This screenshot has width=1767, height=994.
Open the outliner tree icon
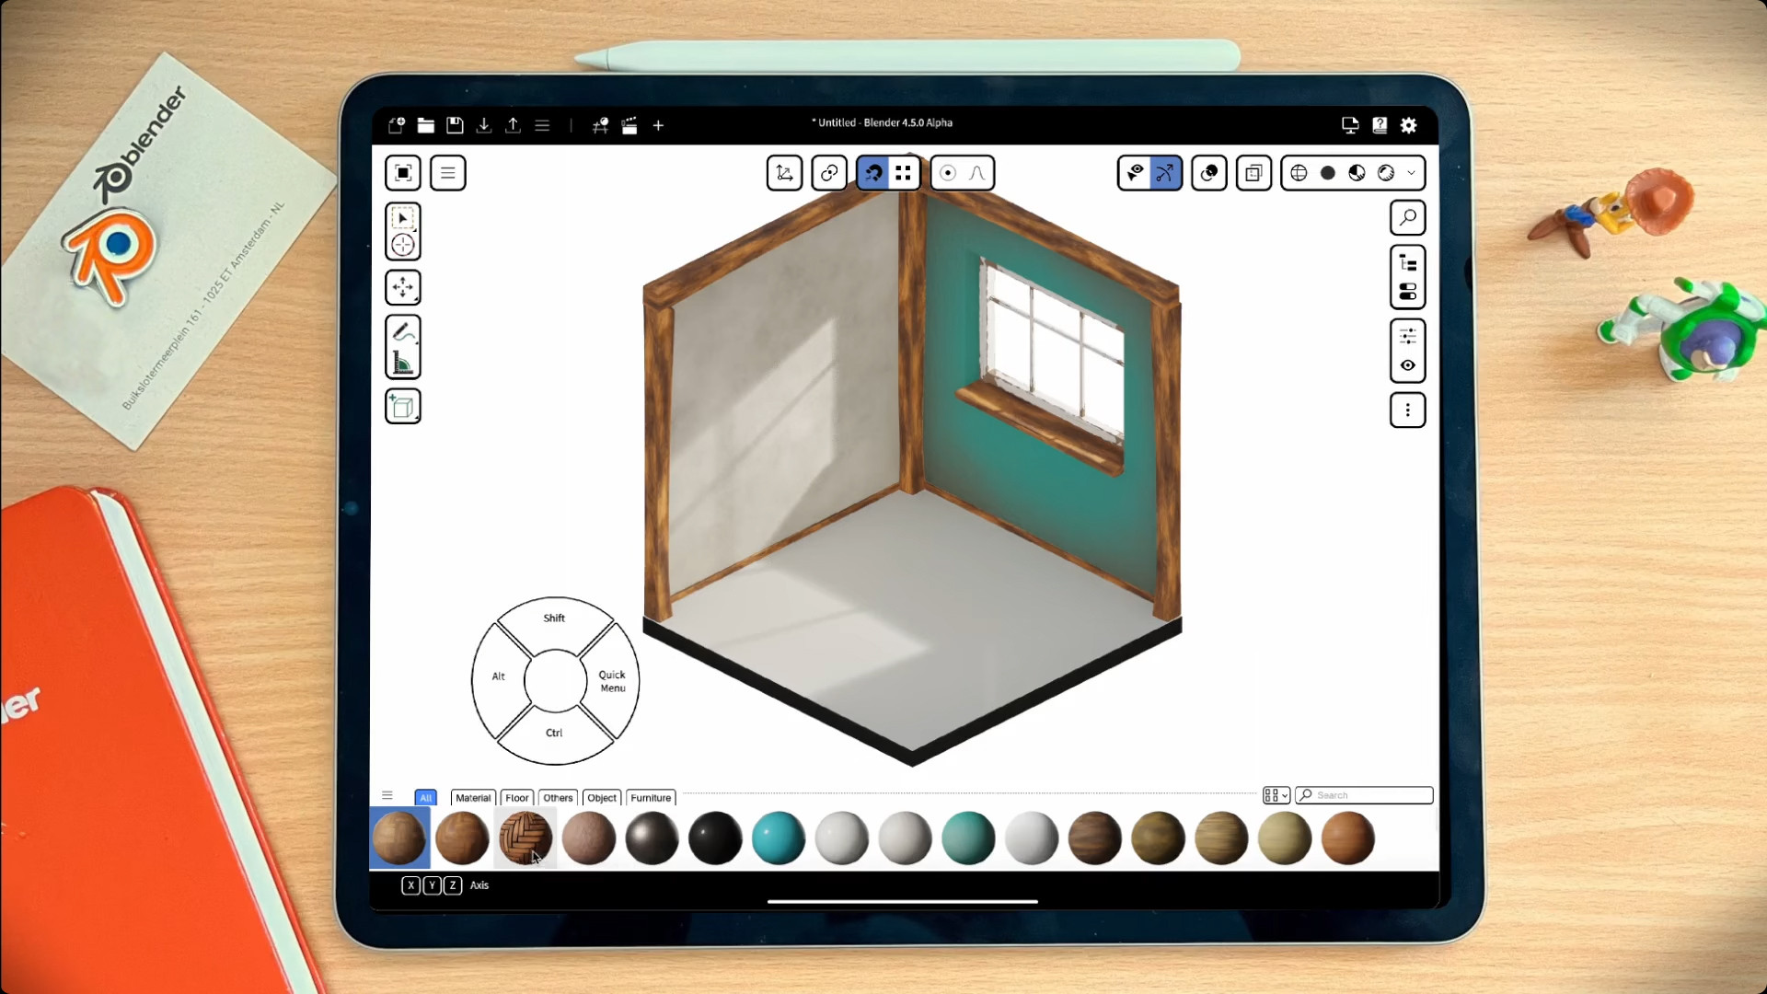click(1408, 264)
